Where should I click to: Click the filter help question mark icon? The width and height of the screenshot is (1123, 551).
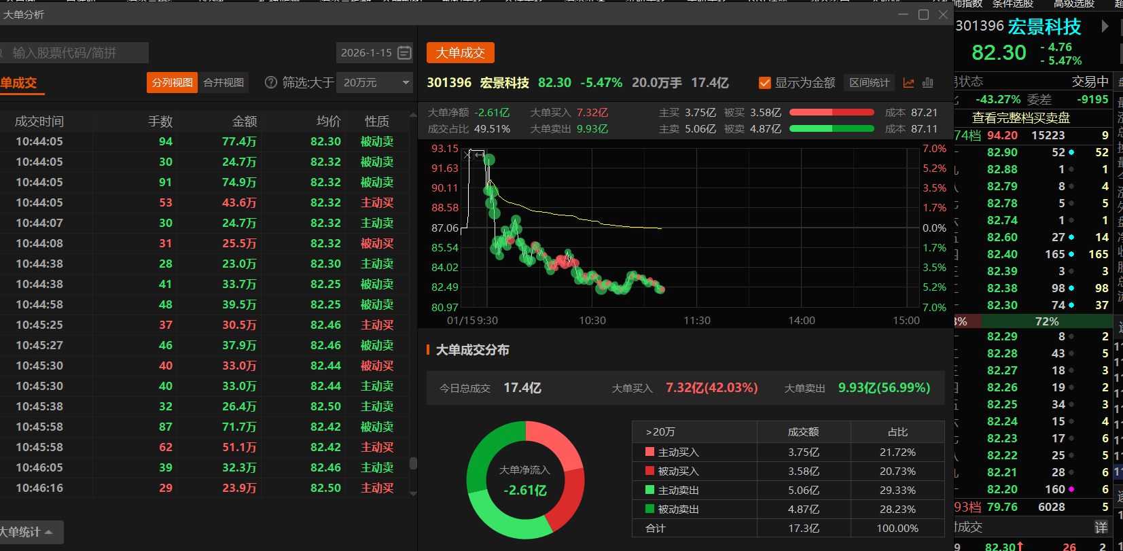[271, 82]
